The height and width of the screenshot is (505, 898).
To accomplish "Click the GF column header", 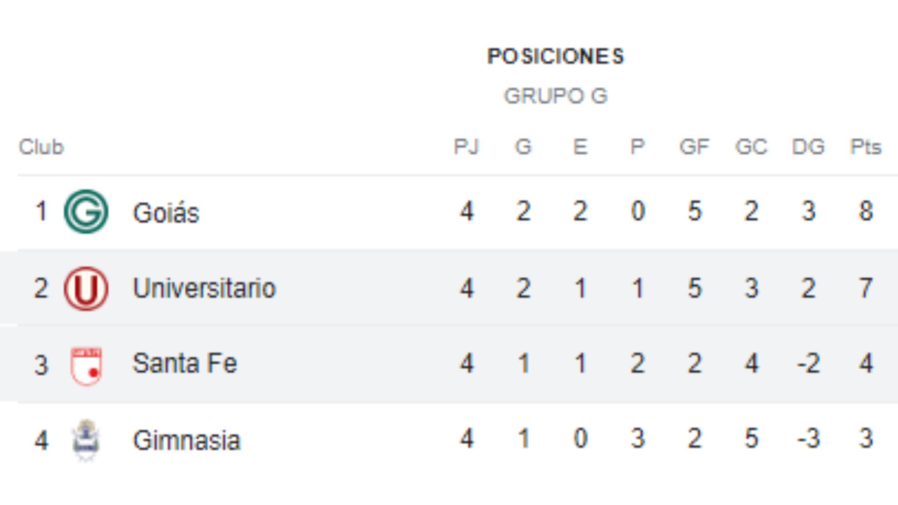I will (x=694, y=147).
